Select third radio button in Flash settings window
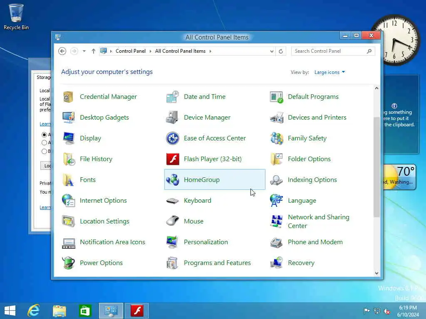Viewport: 426px width, 319px height. pos(44,151)
